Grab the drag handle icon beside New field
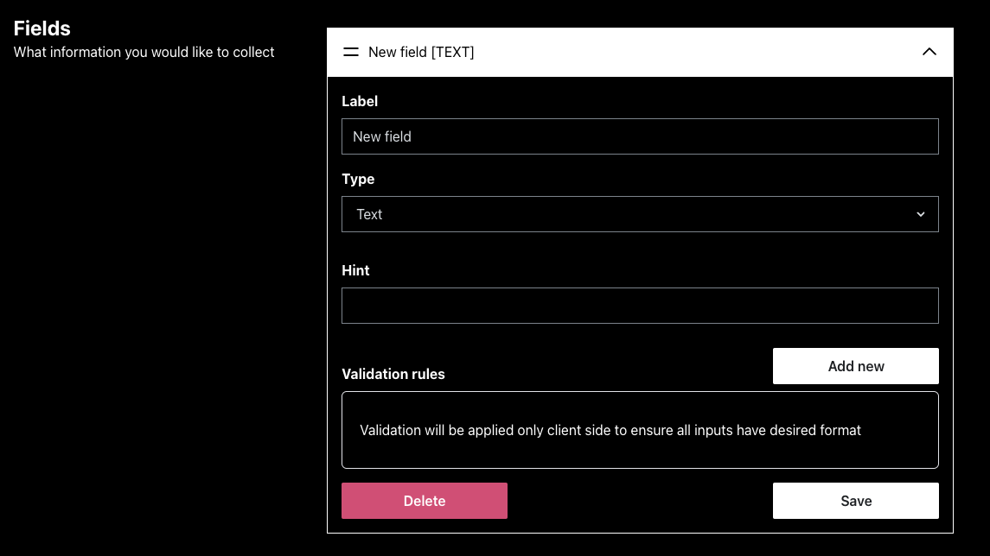The width and height of the screenshot is (990, 556). 350,53
